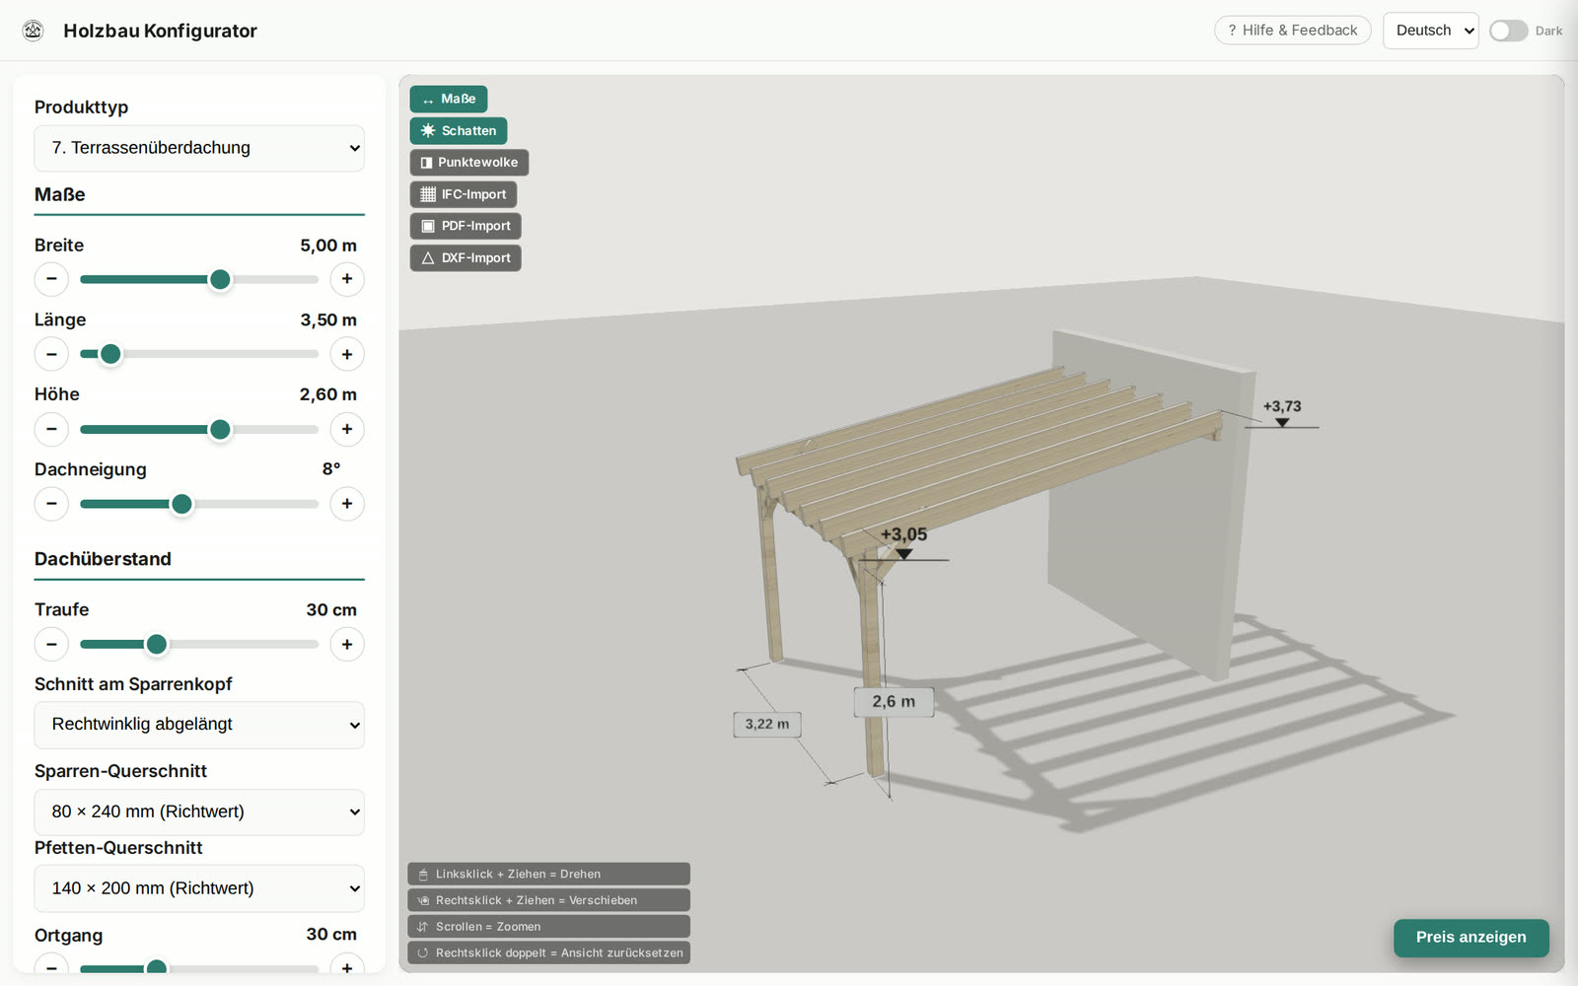Click the 3,22 m dimension label

coord(767,724)
